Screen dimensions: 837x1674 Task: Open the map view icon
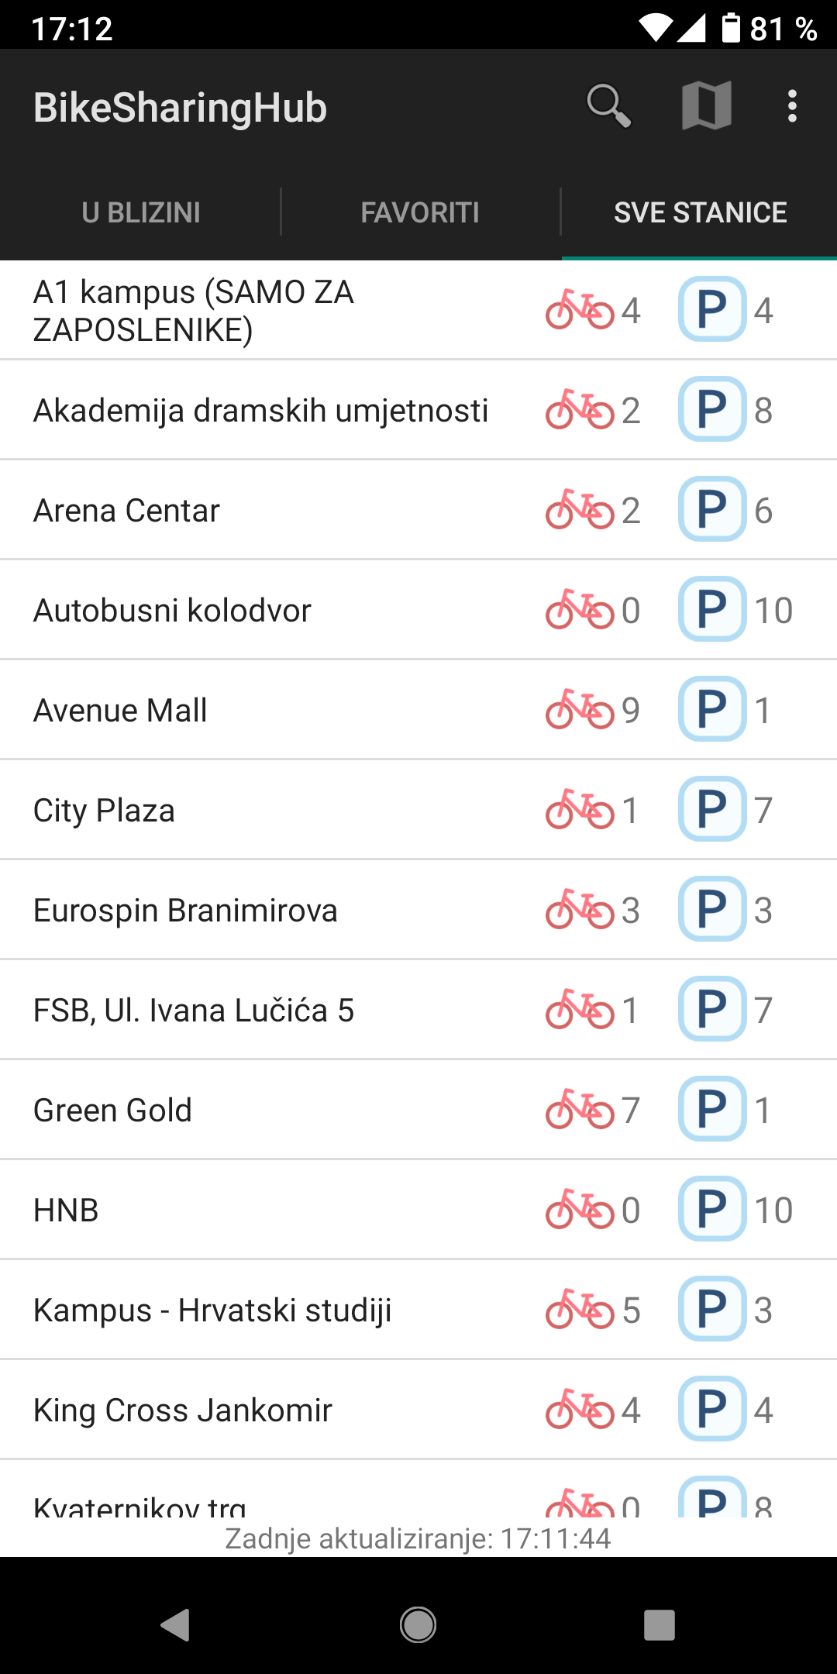click(706, 106)
